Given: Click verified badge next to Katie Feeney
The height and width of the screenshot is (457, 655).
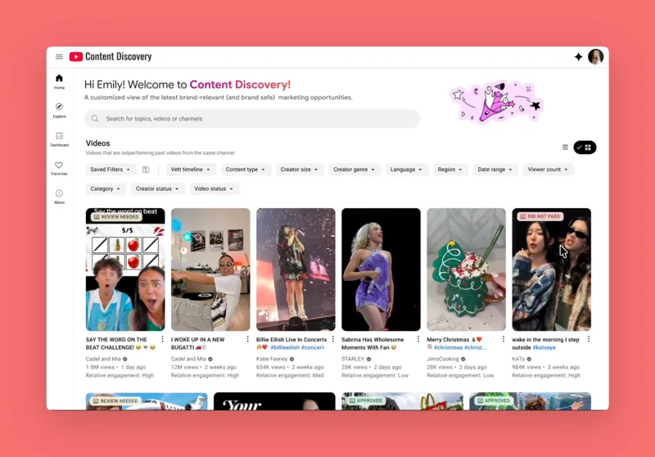Looking at the screenshot, I should pos(292,359).
